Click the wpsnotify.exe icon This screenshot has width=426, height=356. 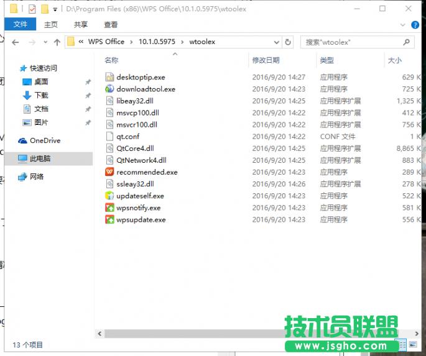109,208
